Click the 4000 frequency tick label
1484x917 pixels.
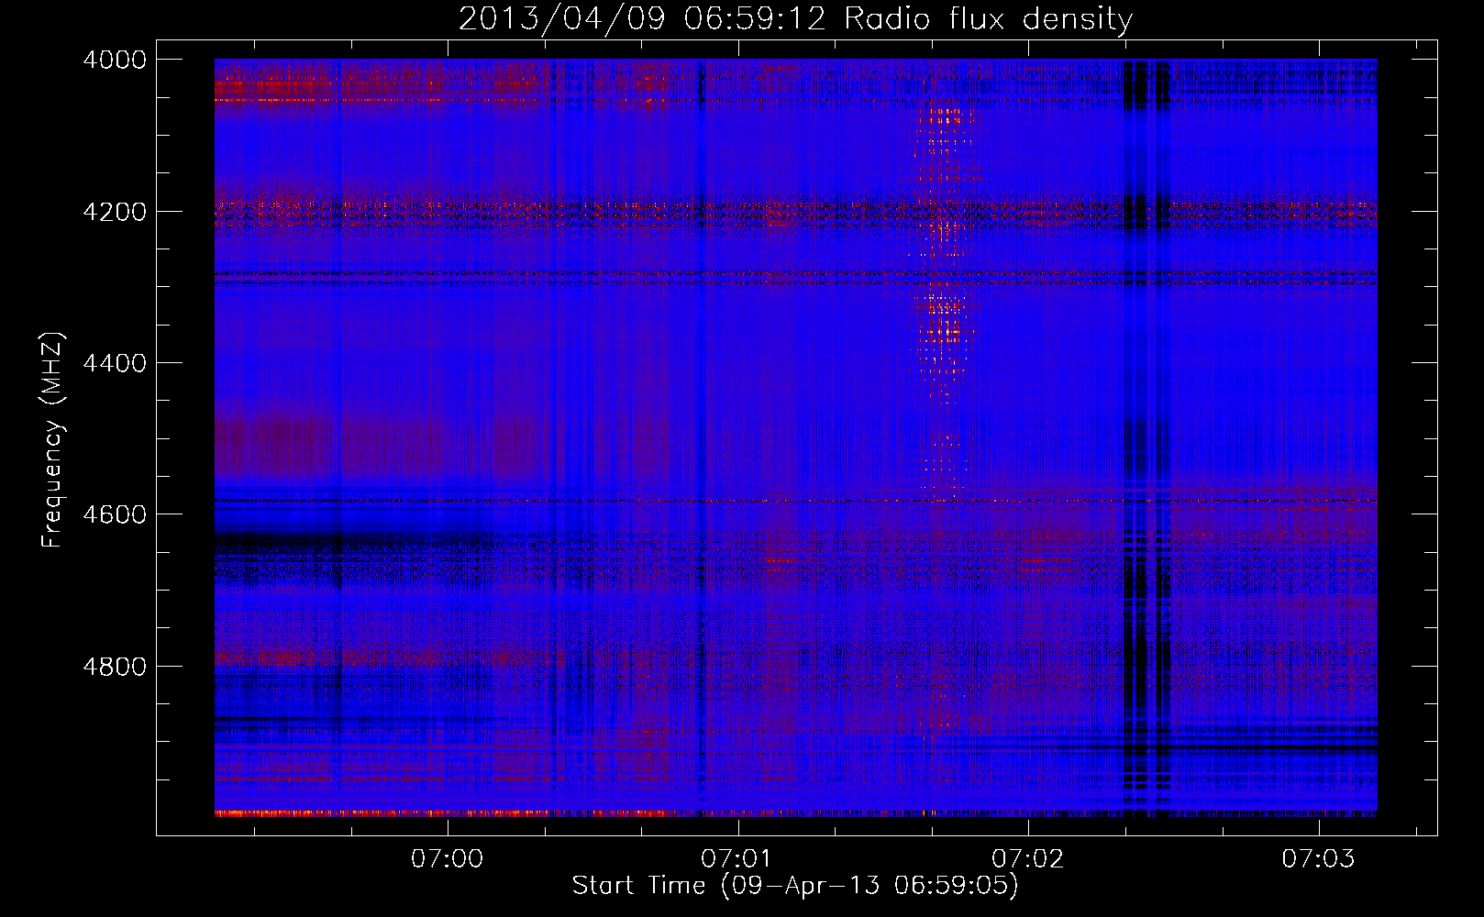(x=115, y=60)
